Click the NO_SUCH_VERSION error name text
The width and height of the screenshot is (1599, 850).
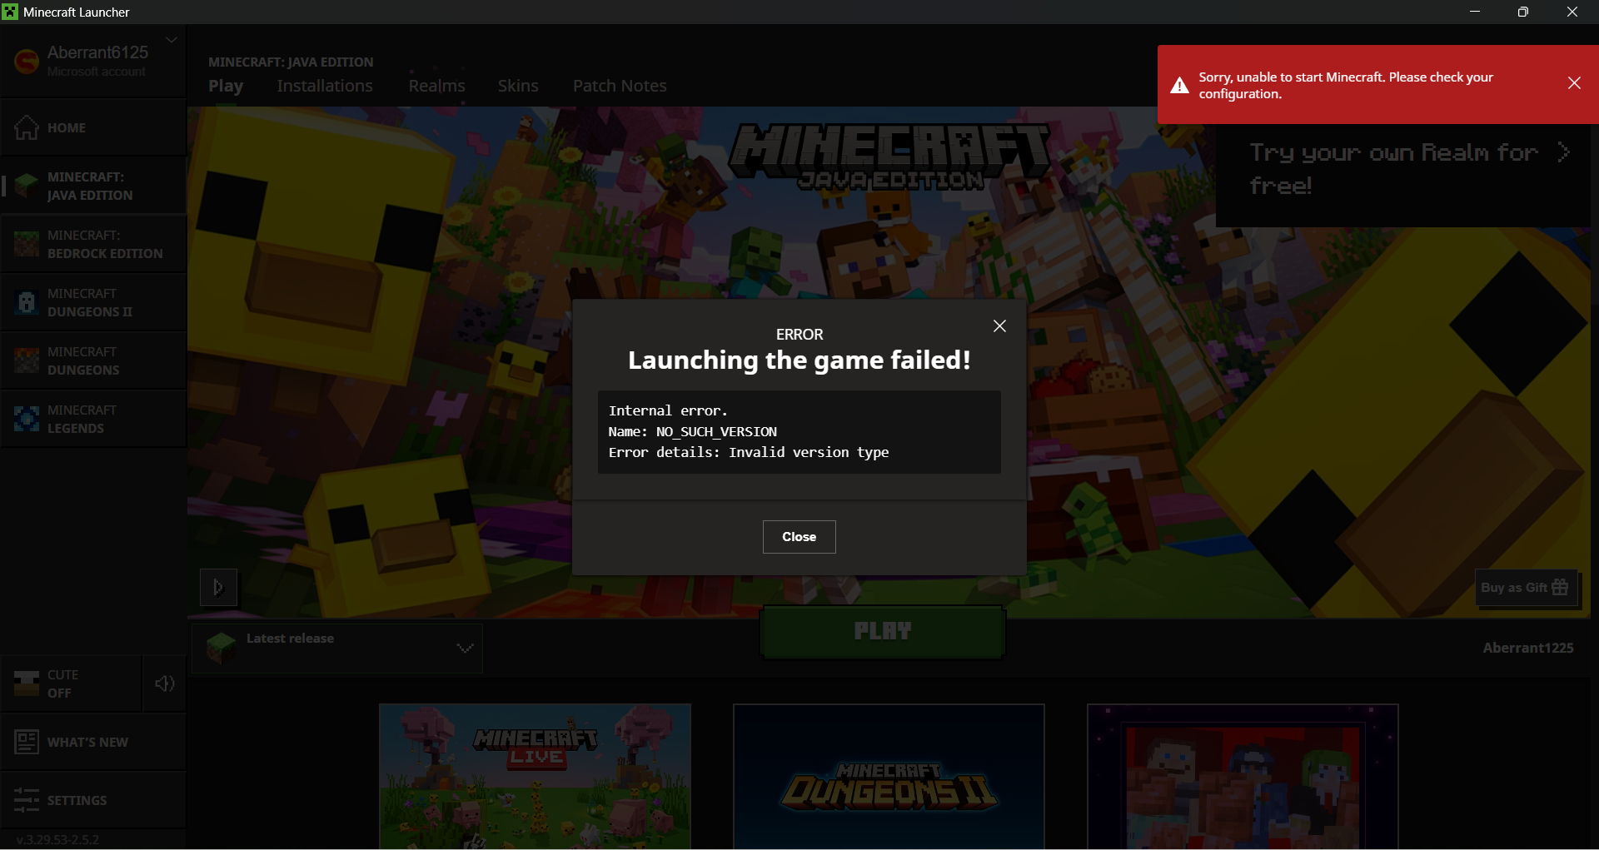(716, 431)
